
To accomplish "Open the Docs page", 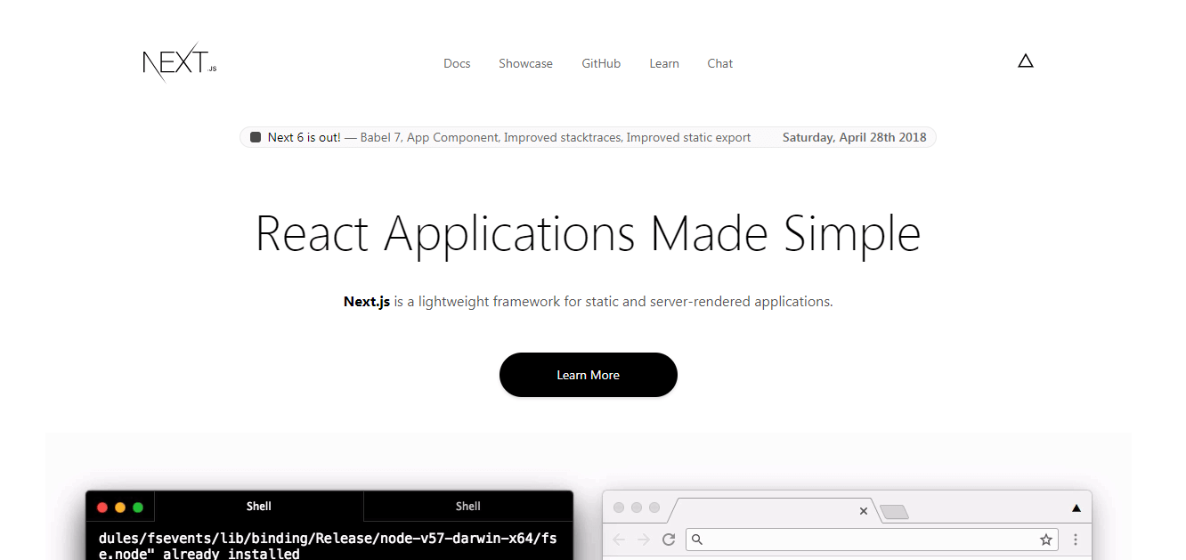I will point(457,63).
